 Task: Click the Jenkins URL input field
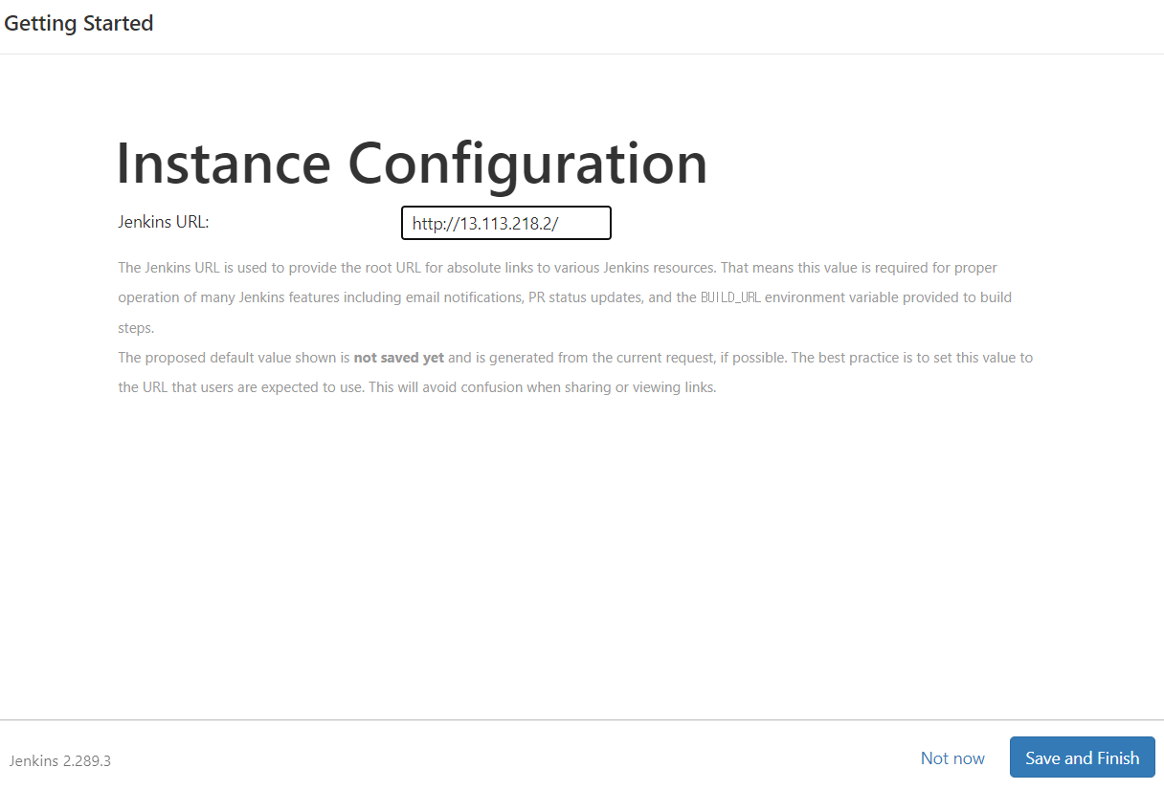click(x=506, y=223)
